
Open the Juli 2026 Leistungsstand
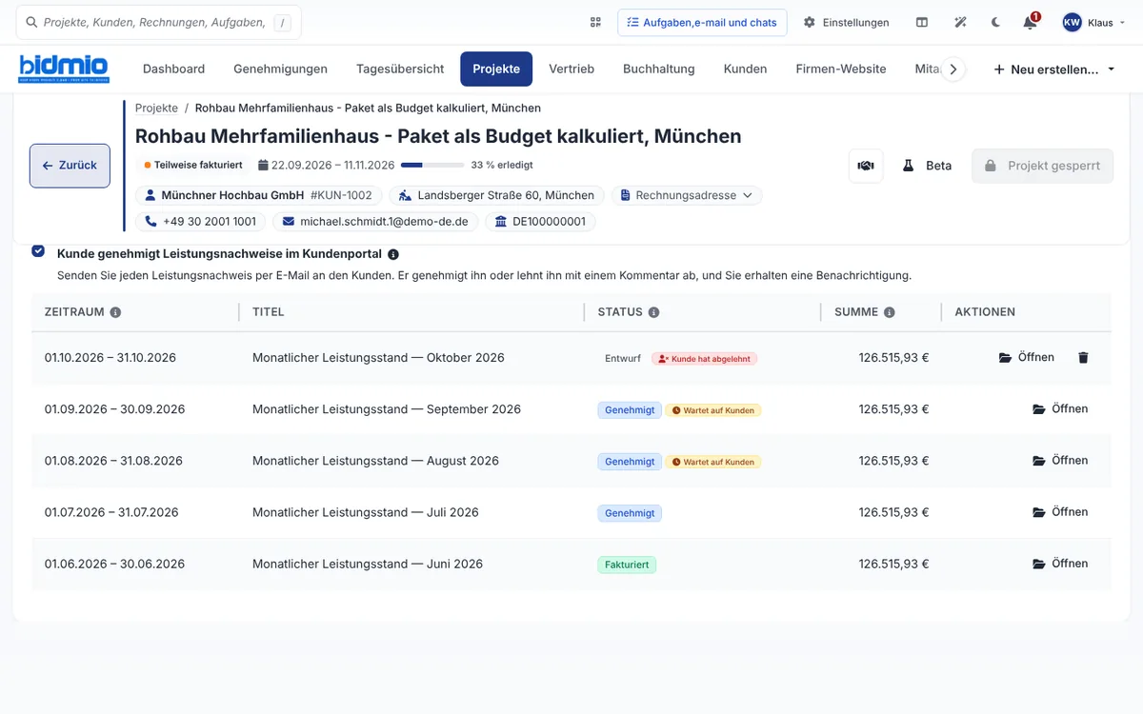1060,512
